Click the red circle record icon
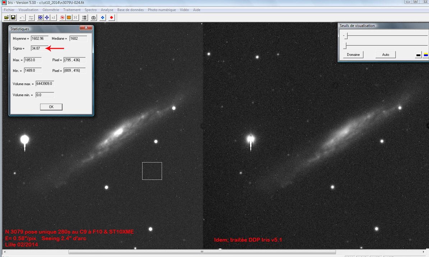The image size is (429, 257). 111,18
